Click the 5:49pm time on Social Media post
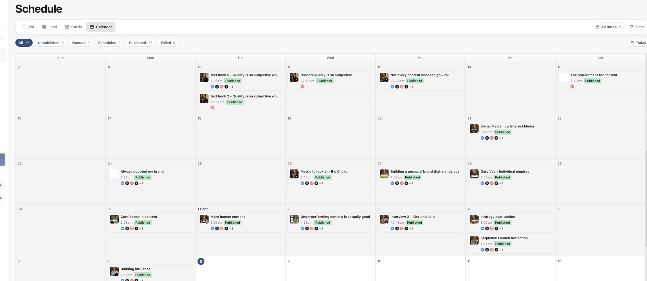 486,132
